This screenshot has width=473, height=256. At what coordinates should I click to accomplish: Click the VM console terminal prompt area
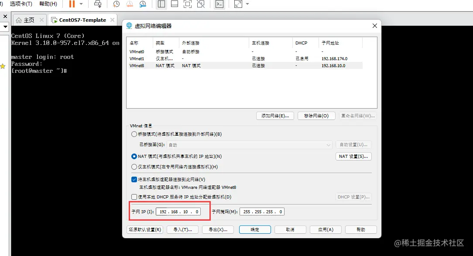39,71
